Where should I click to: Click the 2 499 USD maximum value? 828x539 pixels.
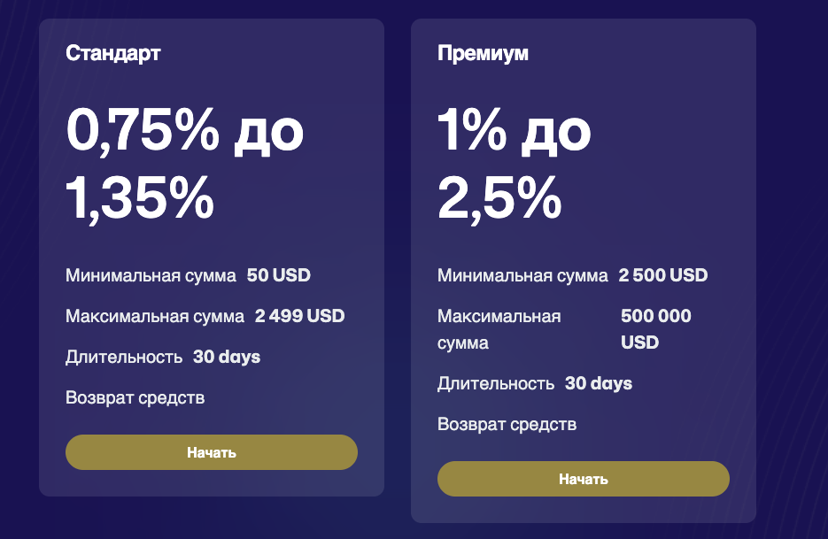pyautogui.click(x=299, y=316)
